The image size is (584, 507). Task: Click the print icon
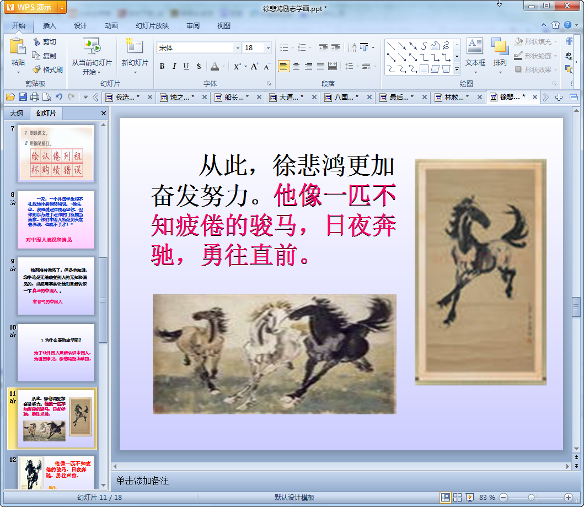pyautogui.click(x=35, y=97)
